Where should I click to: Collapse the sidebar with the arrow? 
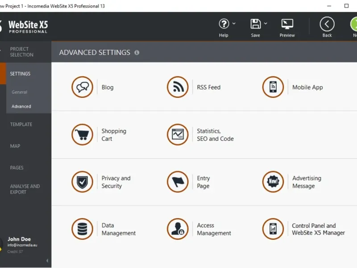[x=47, y=260]
